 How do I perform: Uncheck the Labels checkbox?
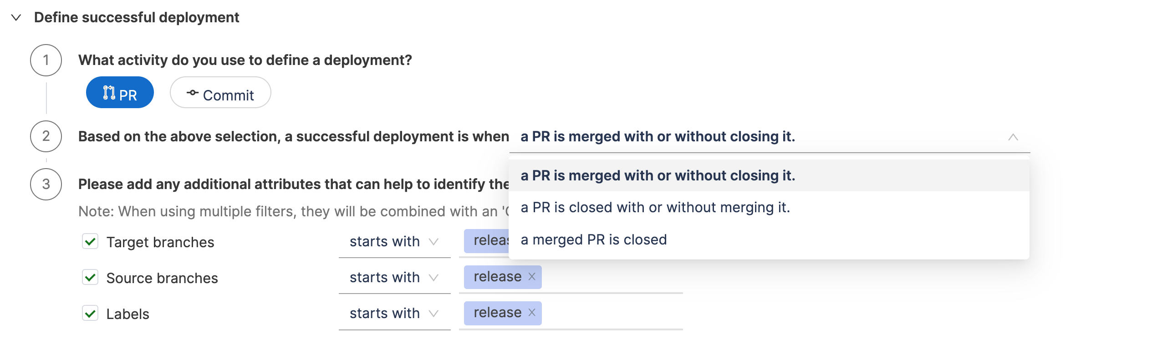click(x=90, y=313)
